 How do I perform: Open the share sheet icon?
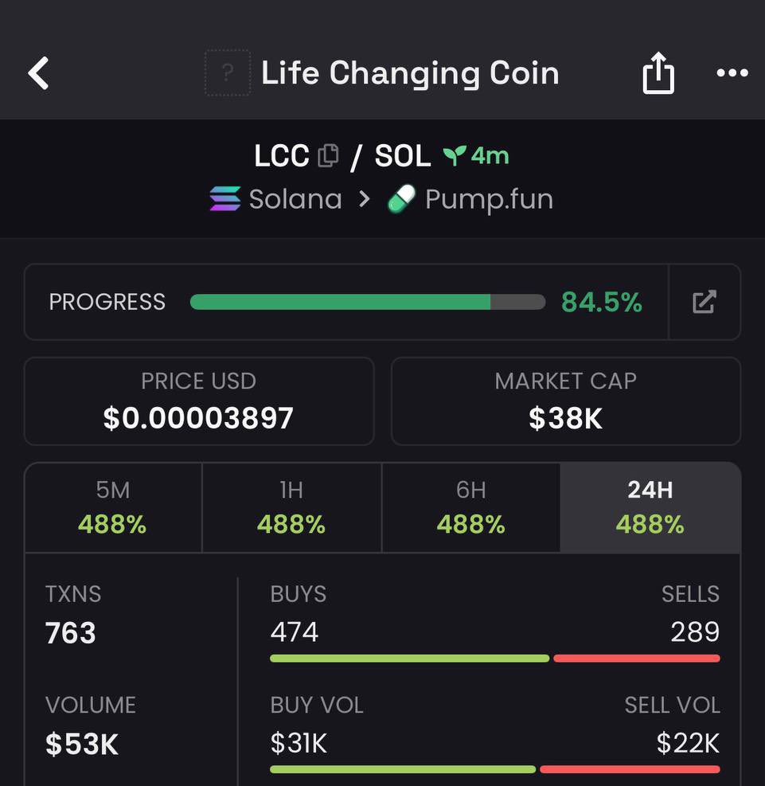click(x=658, y=72)
